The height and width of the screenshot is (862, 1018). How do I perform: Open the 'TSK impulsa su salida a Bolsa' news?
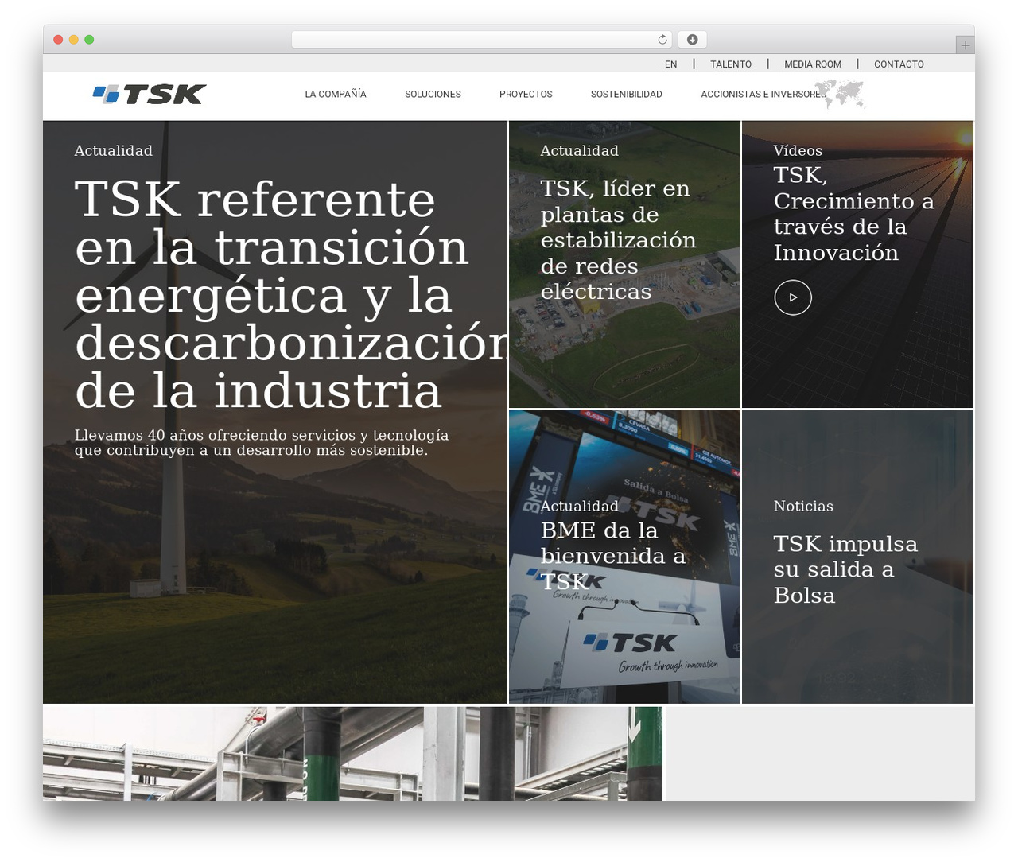point(845,569)
